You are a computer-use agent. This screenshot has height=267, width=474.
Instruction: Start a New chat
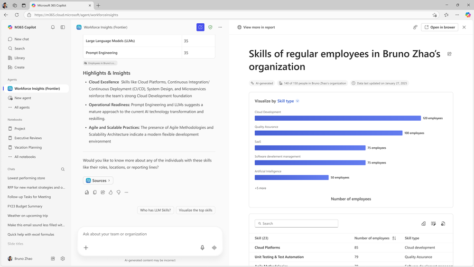pos(21,39)
